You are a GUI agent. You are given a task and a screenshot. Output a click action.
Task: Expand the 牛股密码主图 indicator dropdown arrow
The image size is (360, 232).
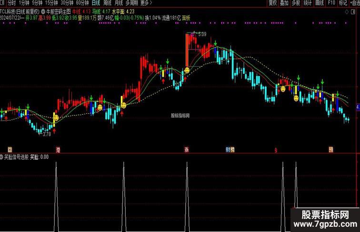point(43,11)
